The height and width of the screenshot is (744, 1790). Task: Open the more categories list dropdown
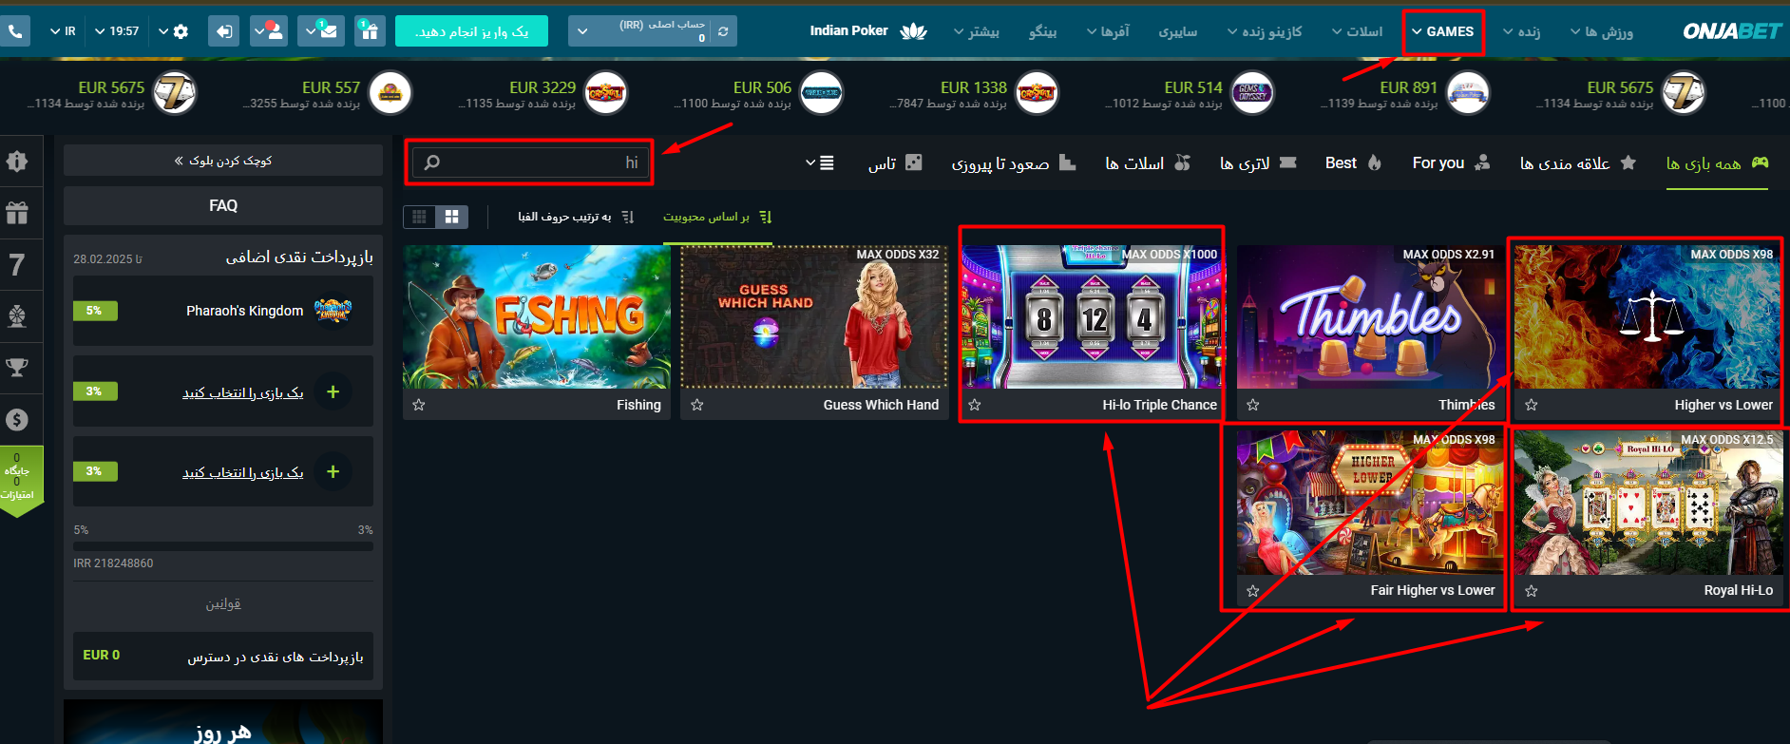[820, 162]
